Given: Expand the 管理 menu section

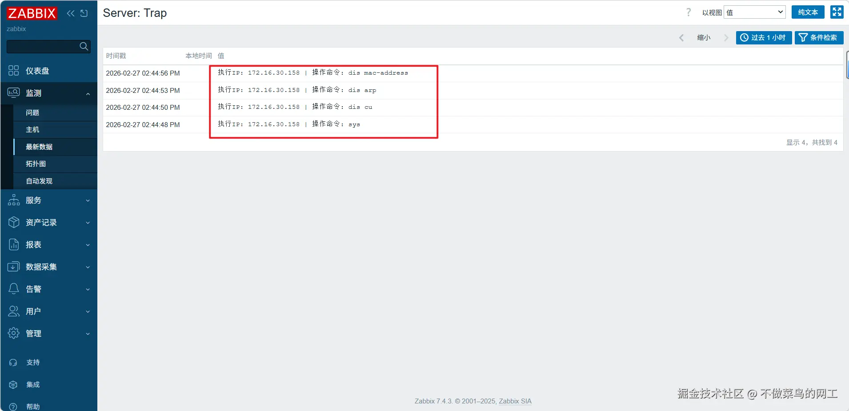Looking at the screenshot, I should tap(88, 334).
